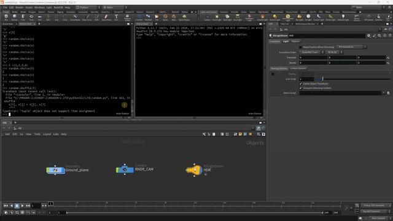
Task: Open the parameter gear menu for HDR
Action: [369, 36]
